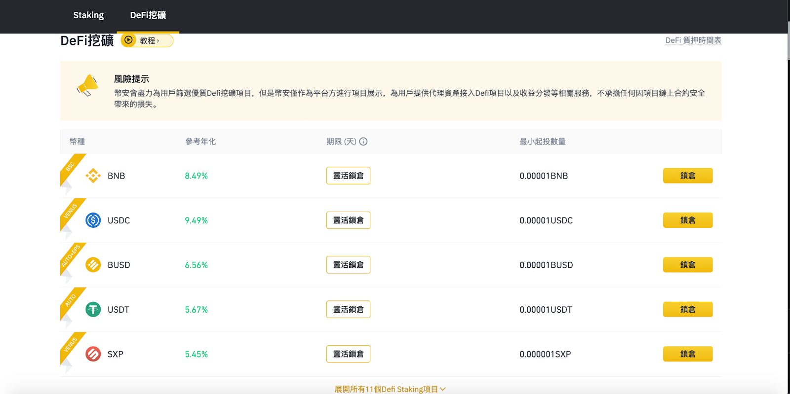
Task: Click the 0.00001USDC minimum amount
Action: (x=546, y=220)
